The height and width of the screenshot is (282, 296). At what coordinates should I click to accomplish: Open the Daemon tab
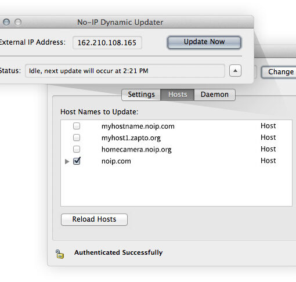coord(215,95)
